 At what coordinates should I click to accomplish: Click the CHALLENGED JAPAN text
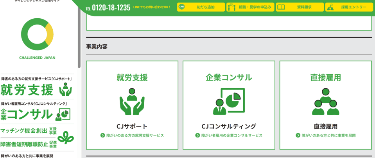tap(37, 58)
